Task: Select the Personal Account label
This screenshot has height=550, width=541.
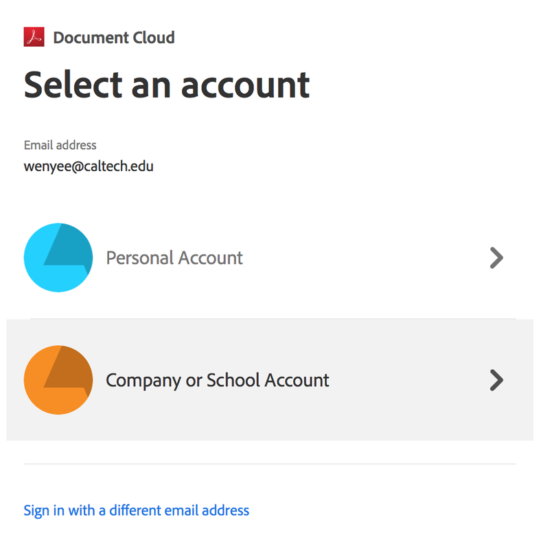Action: (174, 258)
